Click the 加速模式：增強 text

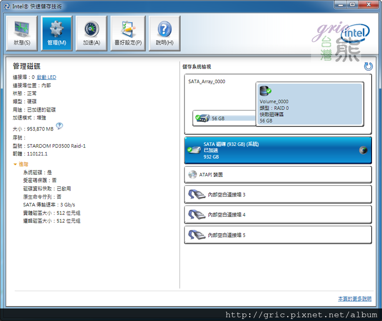(x=30, y=118)
